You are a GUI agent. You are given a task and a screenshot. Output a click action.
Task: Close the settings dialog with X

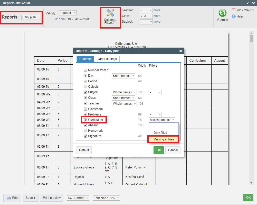point(180,51)
